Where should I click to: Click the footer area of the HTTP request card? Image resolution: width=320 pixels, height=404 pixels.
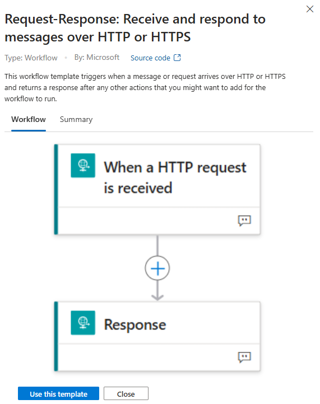(159, 221)
